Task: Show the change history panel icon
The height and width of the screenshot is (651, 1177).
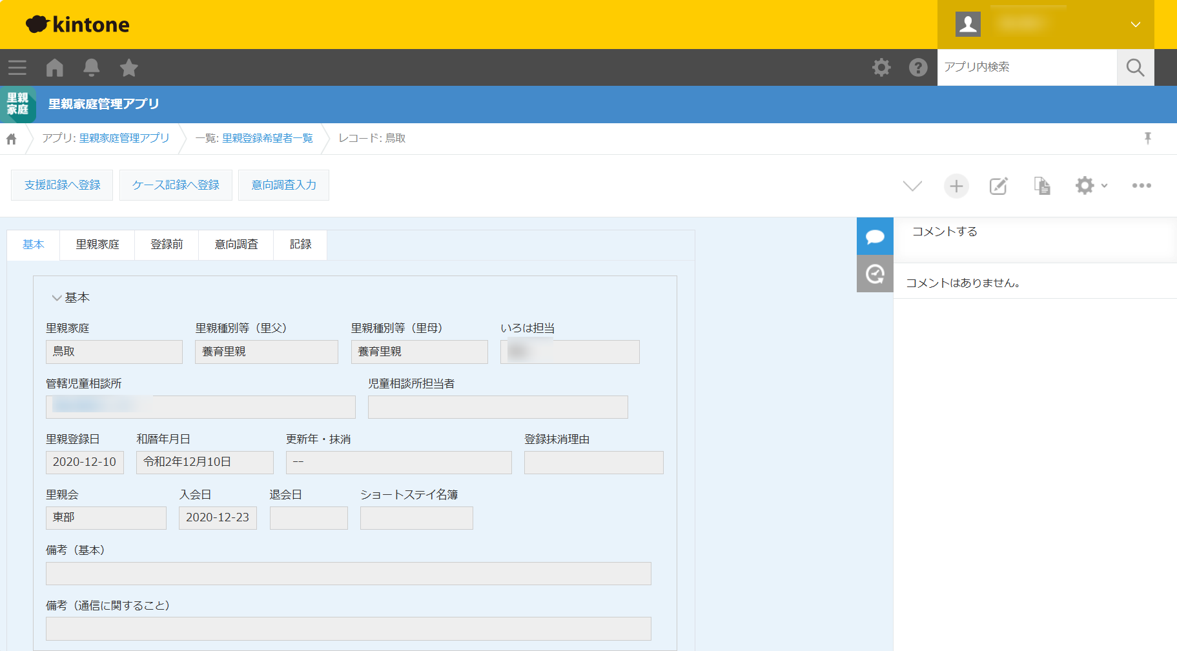Action: (875, 274)
